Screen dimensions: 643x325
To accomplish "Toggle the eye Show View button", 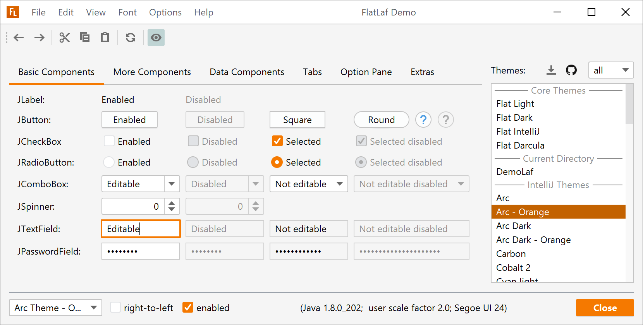I will (x=156, y=38).
